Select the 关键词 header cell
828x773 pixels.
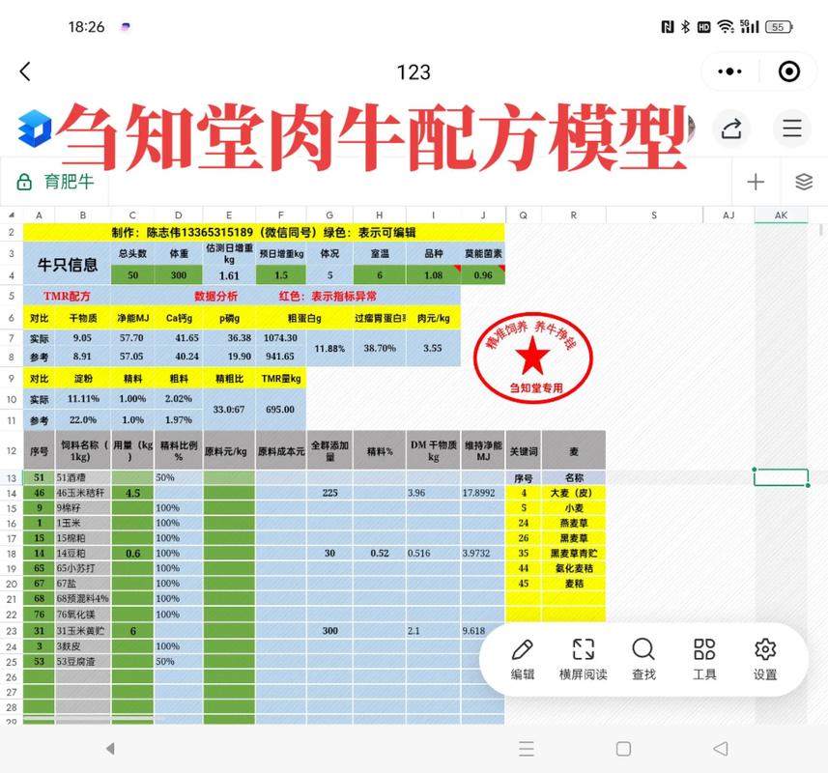point(524,451)
